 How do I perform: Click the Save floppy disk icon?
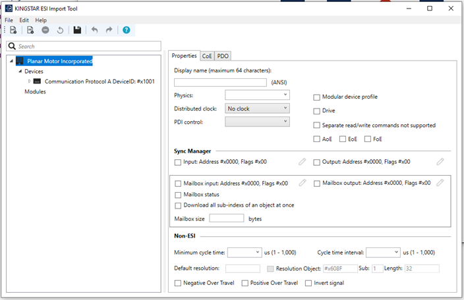click(77, 30)
